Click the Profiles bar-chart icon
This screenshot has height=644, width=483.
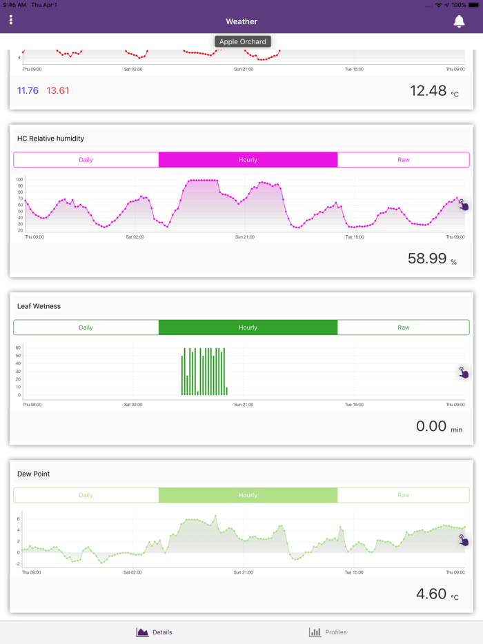click(315, 632)
